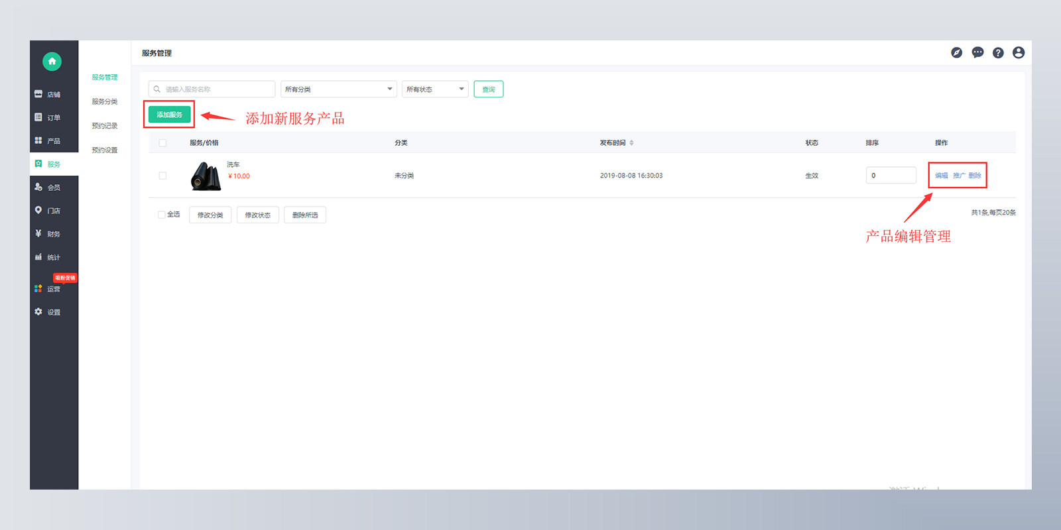Open 运营 (Operations) in the sidebar
This screenshot has height=530, width=1061.
click(48, 289)
